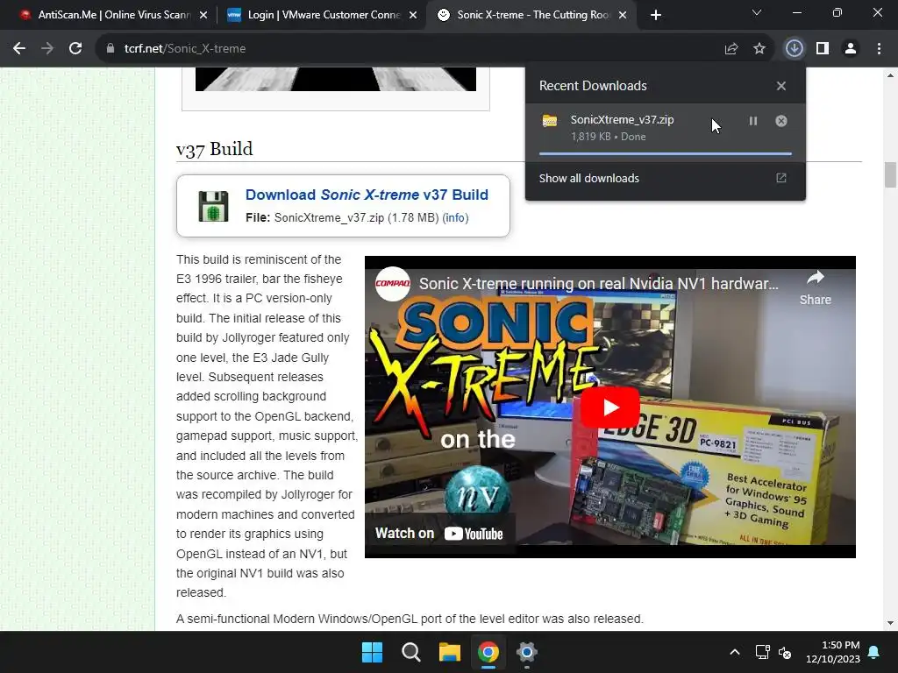The height and width of the screenshot is (673, 898).
Task: Close the Sonic X-treme tab
Action: pyautogui.click(x=624, y=15)
